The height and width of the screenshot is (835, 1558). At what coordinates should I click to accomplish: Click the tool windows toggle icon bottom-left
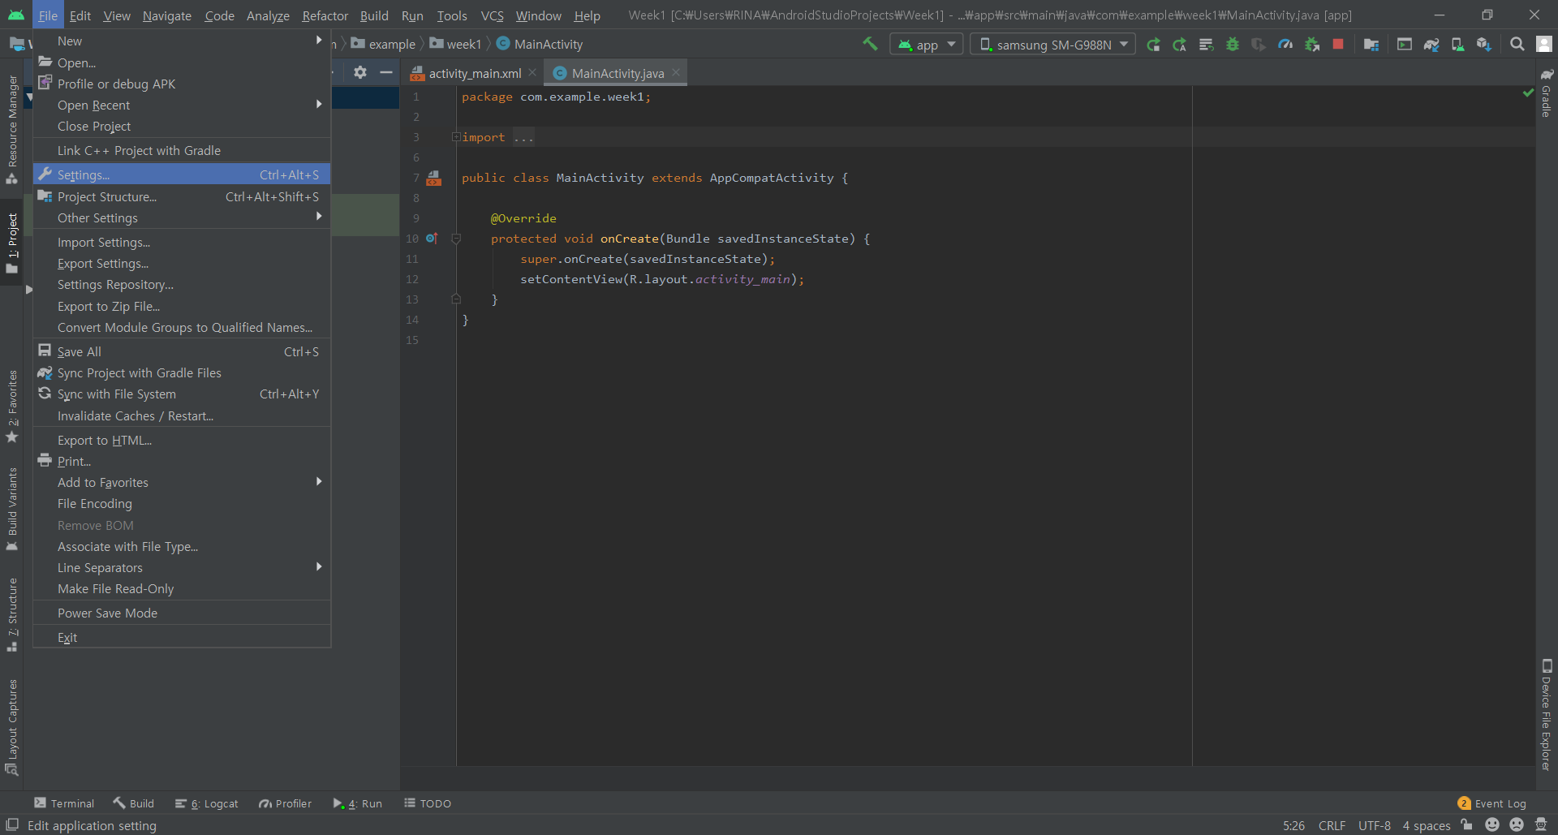[x=12, y=824]
